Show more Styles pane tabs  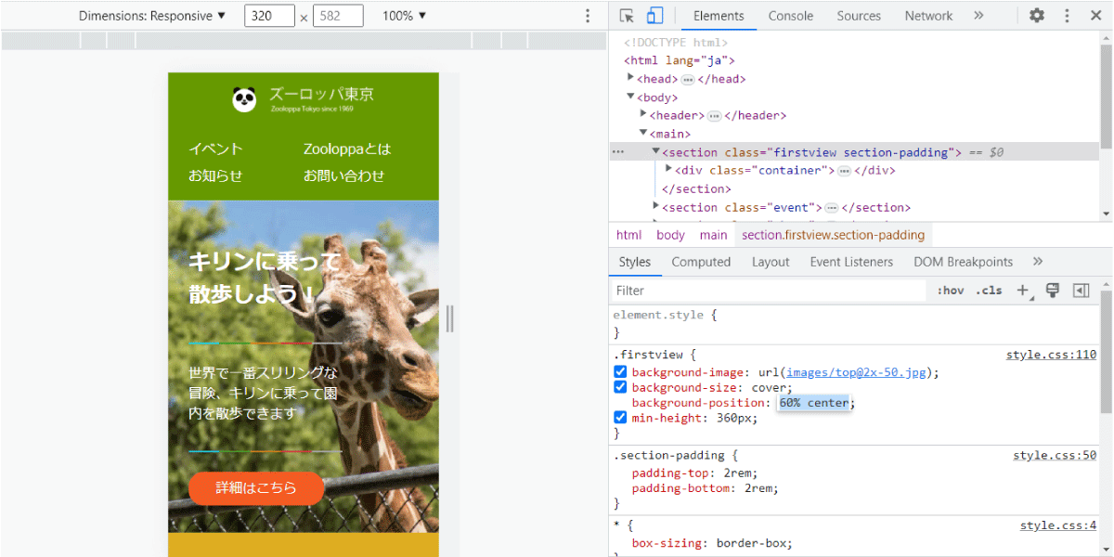1038,262
